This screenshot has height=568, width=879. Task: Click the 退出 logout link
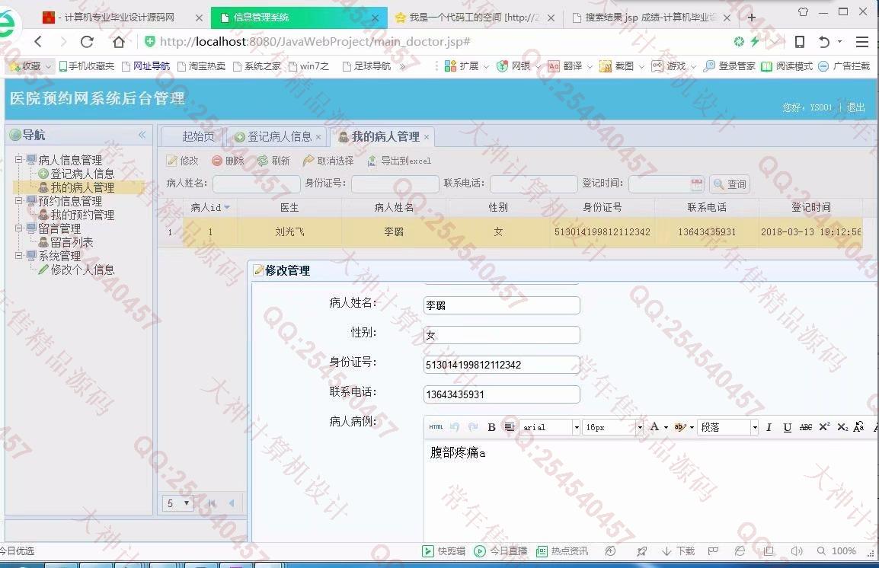click(856, 107)
